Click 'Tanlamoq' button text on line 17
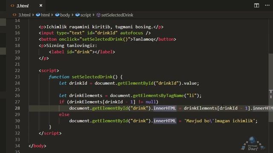The height and width of the screenshot is (153, 273). coord(143,39)
